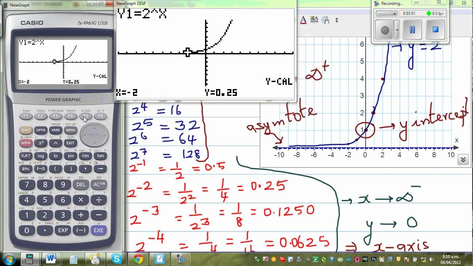Click the VARS key
Viewport: 473px width, 266px height.
55,130
